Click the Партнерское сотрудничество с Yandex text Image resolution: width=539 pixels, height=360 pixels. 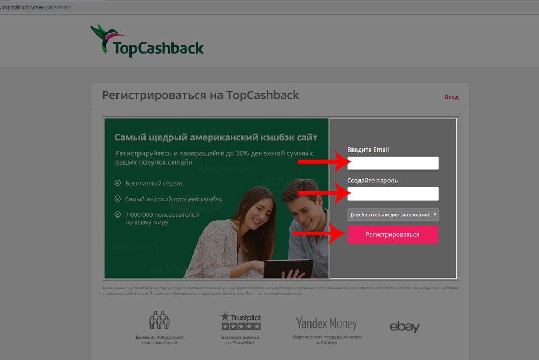click(327, 339)
